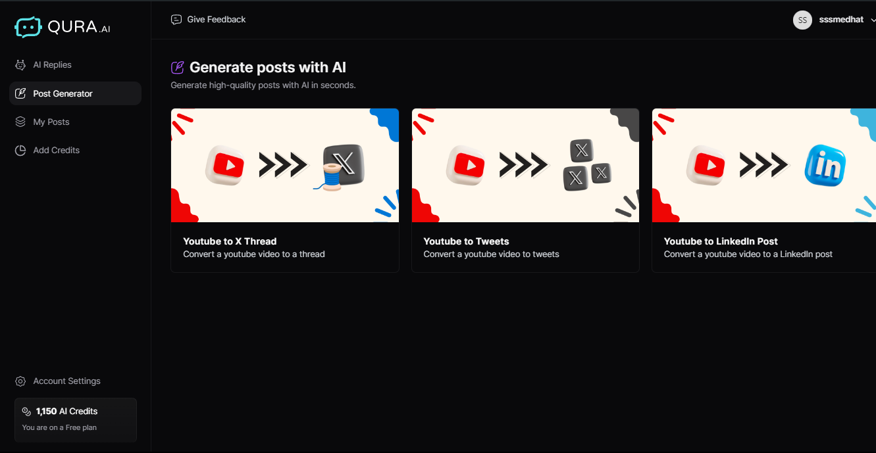The height and width of the screenshot is (453, 876).
Task: Expand the sssmedhat account dropdown arrow
Action: tap(873, 20)
